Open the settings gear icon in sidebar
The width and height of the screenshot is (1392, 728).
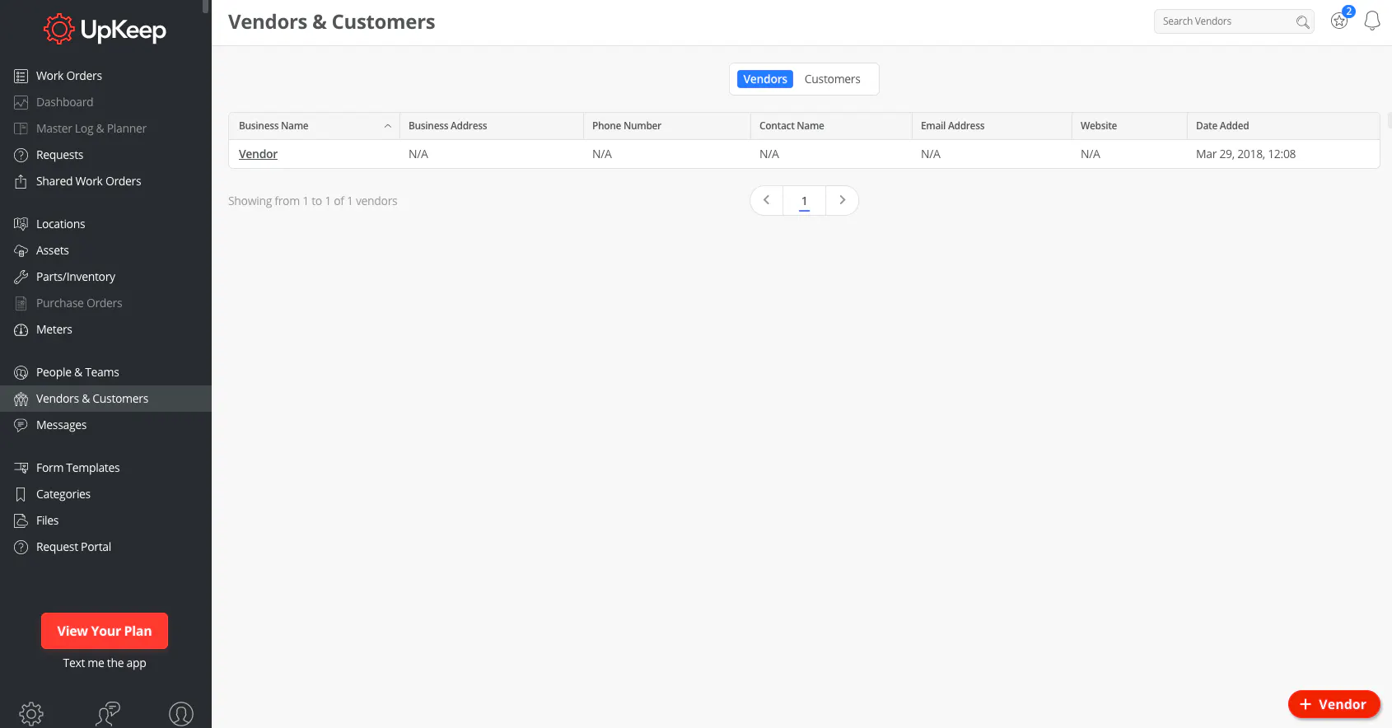(x=31, y=713)
